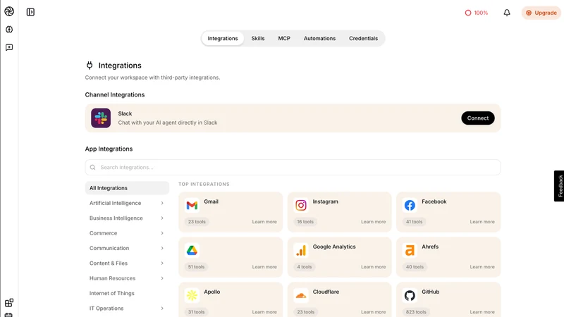The height and width of the screenshot is (317, 564).
Task: Click the 40 tools badge on Ahrefs
Action: tap(415, 267)
